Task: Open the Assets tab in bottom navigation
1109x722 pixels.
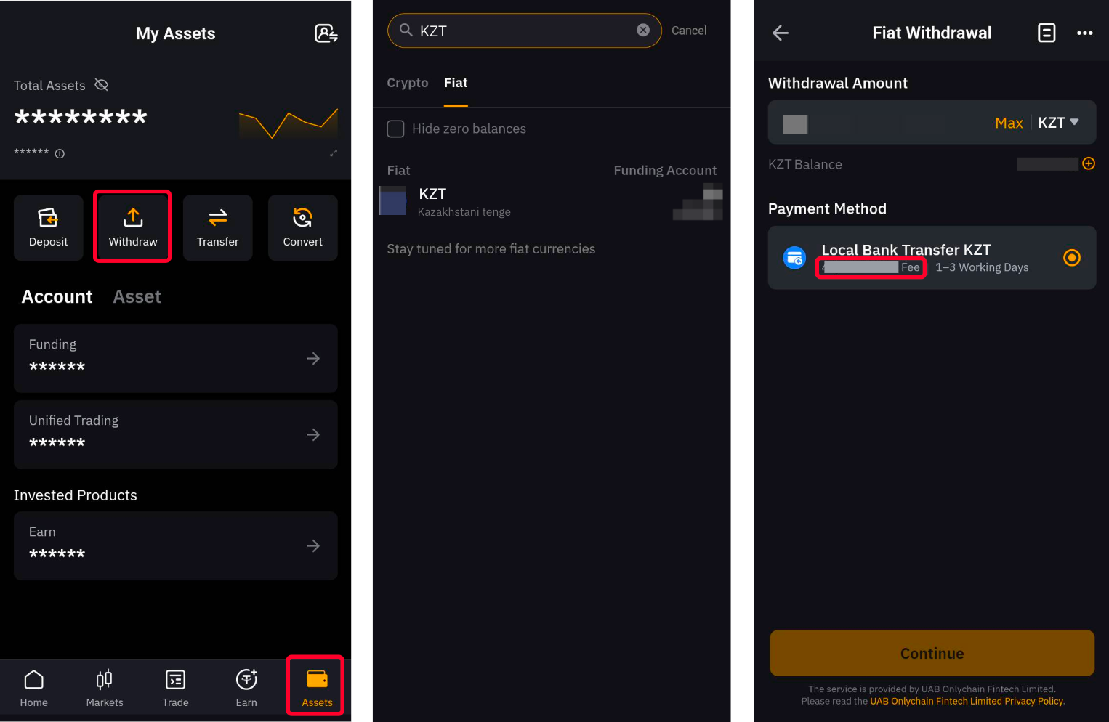Action: [317, 687]
